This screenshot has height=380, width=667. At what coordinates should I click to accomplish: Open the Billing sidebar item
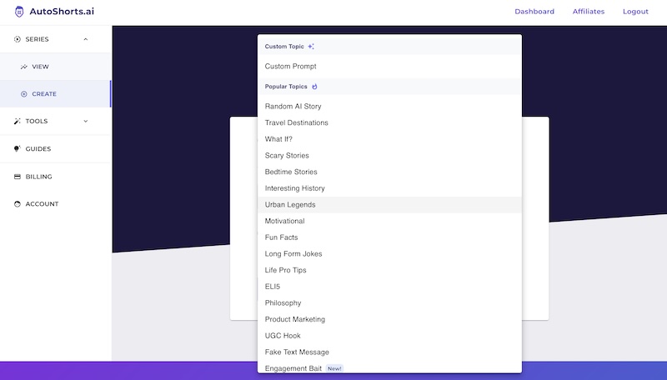[56, 177]
